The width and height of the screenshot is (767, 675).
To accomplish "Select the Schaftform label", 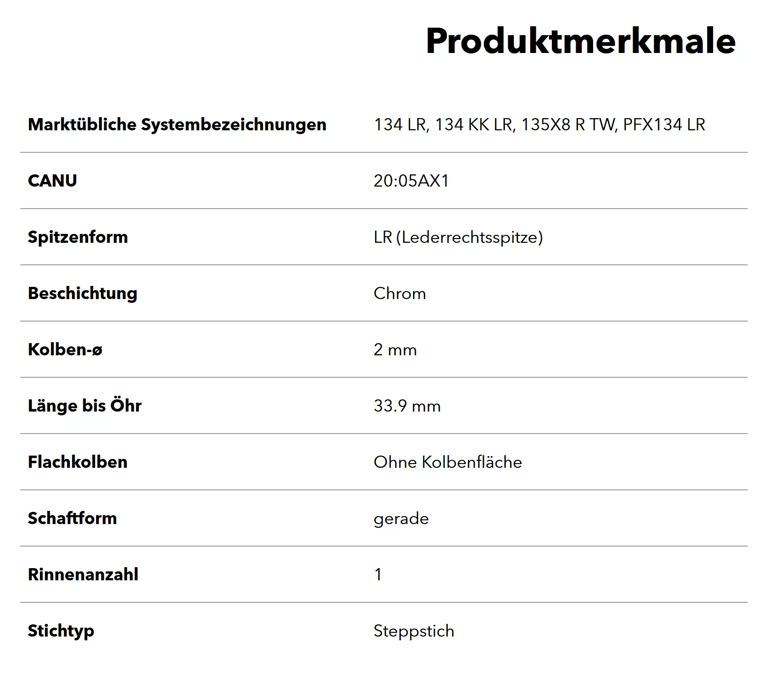I will 72,518.
